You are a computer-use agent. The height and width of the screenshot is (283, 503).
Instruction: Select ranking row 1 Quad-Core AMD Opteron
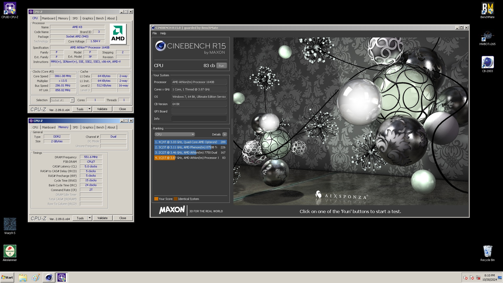click(x=190, y=142)
